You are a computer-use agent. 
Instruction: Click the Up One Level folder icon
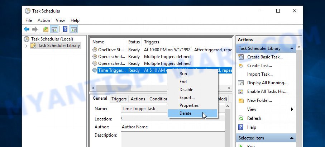point(46,29)
